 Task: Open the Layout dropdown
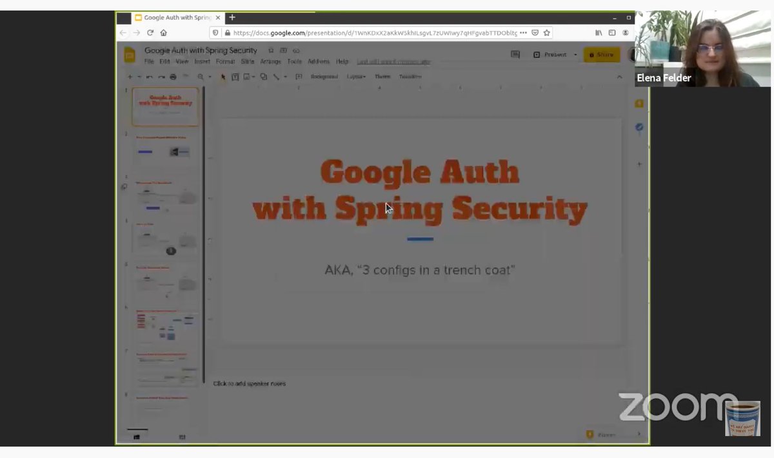tap(356, 77)
